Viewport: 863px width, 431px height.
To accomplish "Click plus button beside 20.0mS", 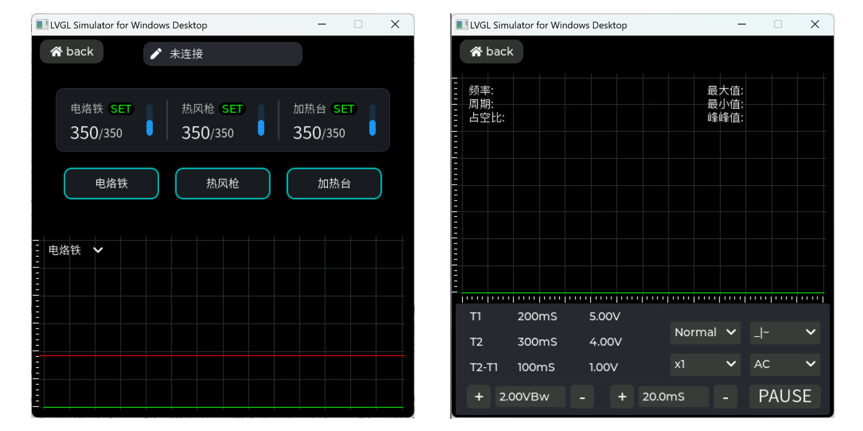I will 622,397.
